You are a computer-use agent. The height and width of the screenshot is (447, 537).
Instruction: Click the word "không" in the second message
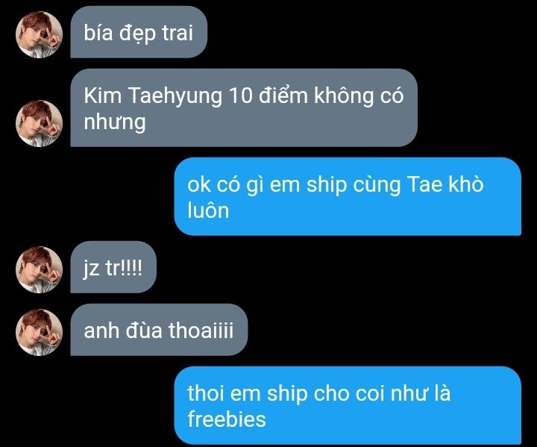344,96
